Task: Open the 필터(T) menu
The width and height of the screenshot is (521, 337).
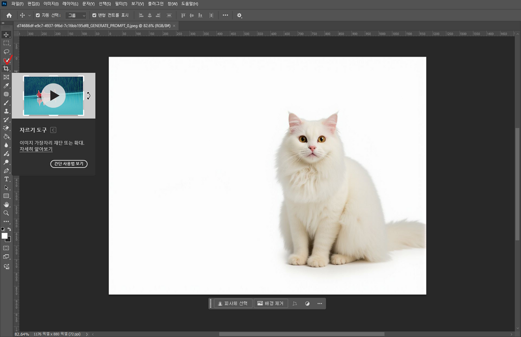Action: [121, 4]
